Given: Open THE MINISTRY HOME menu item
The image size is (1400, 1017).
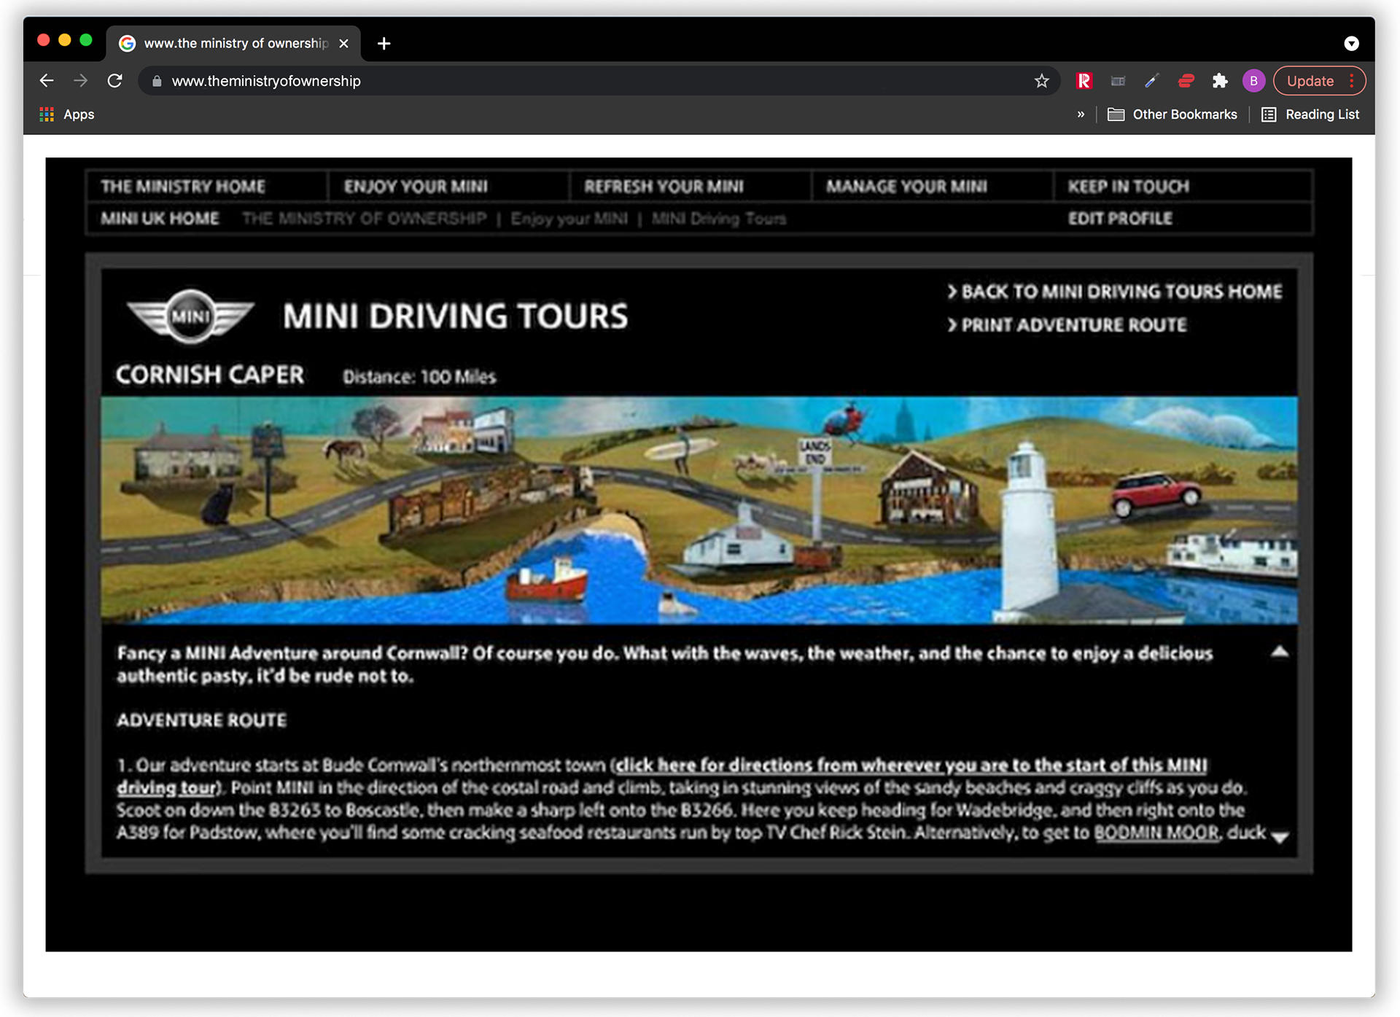Looking at the screenshot, I should click(x=183, y=187).
